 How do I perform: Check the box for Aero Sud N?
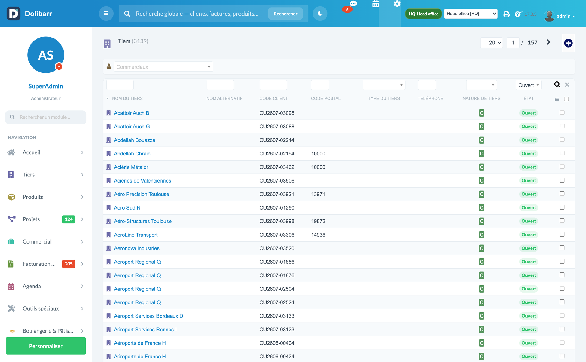pyautogui.click(x=562, y=207)
